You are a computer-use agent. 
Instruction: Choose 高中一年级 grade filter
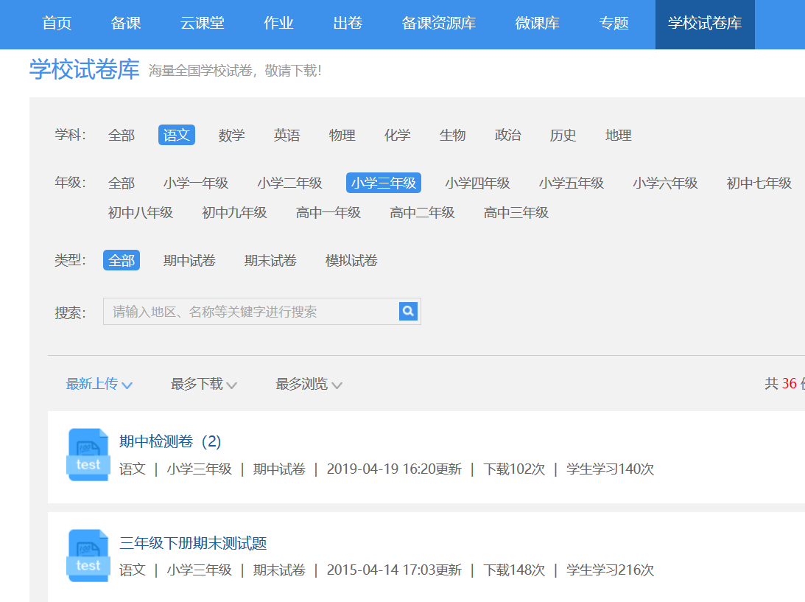(x=328, y=213)
